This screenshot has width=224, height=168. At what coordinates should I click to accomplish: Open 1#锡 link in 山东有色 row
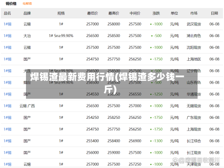tap(8, 83)
